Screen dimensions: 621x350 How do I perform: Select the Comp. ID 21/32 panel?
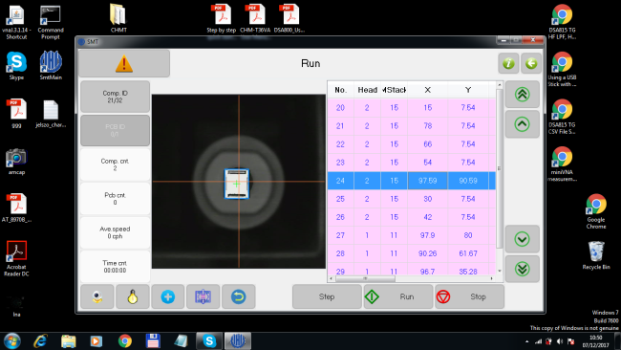pos(115,97)
